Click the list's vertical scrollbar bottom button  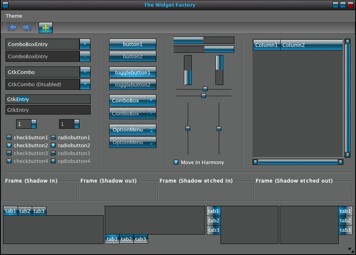(347, 155)
